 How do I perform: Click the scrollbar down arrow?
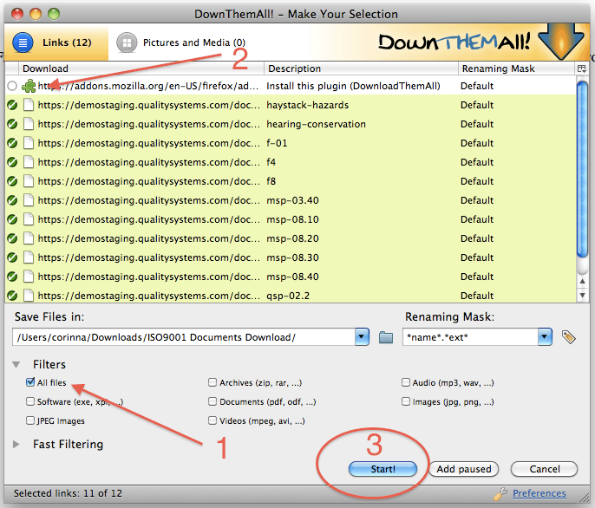point(582,295)
